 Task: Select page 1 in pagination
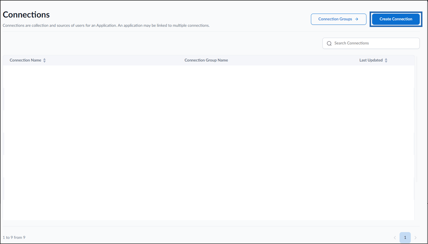(405, 238)
